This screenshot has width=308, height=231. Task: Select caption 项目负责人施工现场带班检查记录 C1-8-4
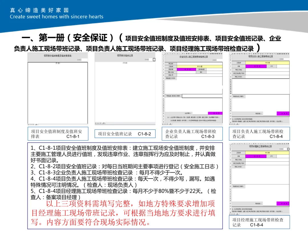point(259,134)
